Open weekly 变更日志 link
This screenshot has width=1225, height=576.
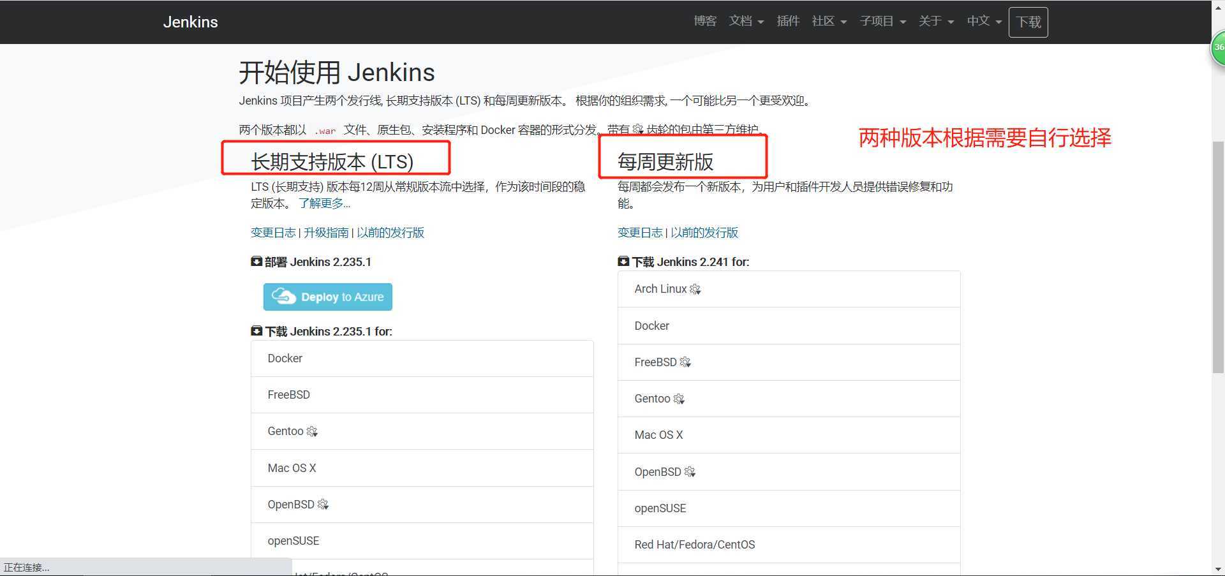click(640, 232)
